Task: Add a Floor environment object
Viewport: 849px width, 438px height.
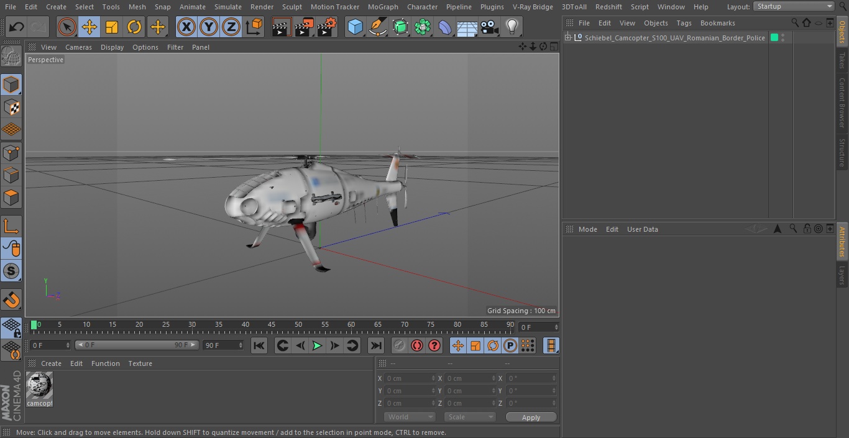Action: 467,27
